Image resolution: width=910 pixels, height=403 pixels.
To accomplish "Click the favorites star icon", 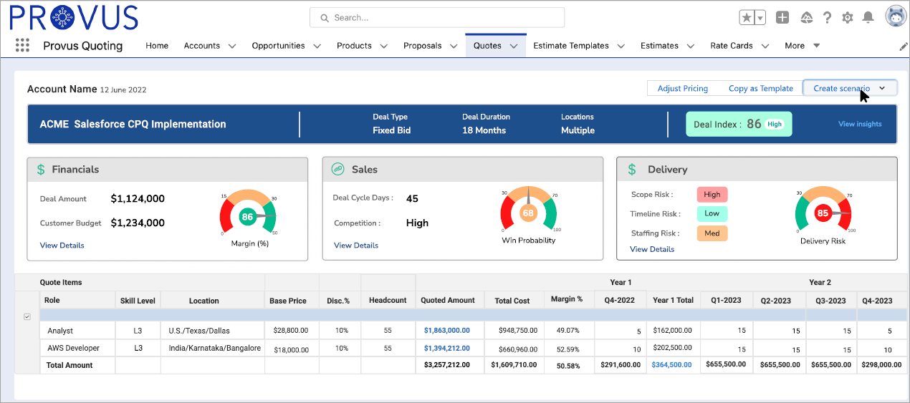I will [747, 18].
